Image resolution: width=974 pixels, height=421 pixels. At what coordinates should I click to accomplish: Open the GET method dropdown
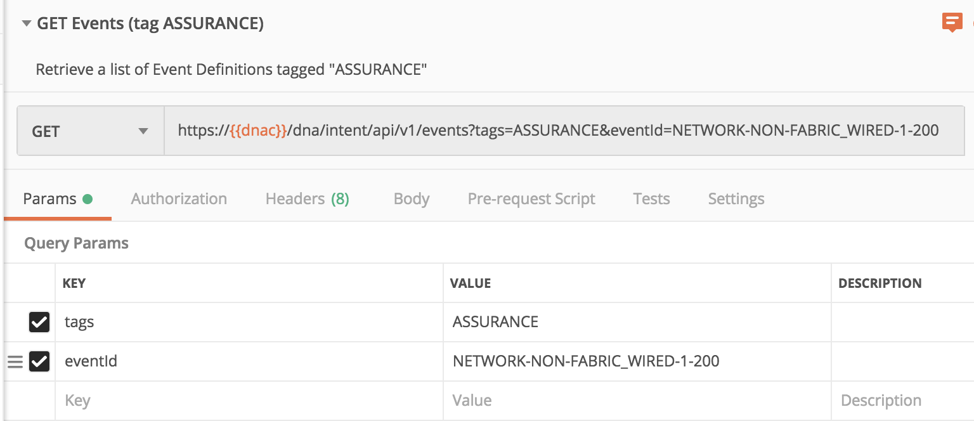[x=89, y=131]
